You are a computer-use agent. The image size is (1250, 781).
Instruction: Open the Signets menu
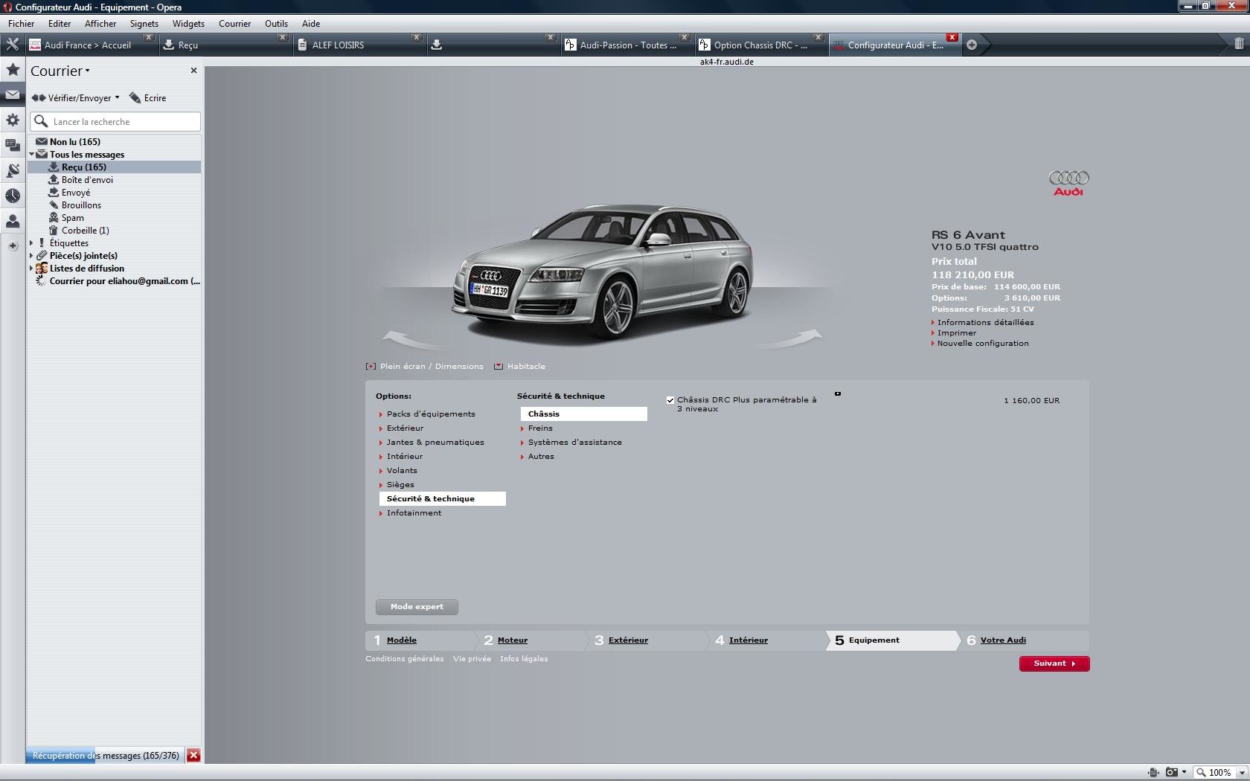tap(144, 24)
